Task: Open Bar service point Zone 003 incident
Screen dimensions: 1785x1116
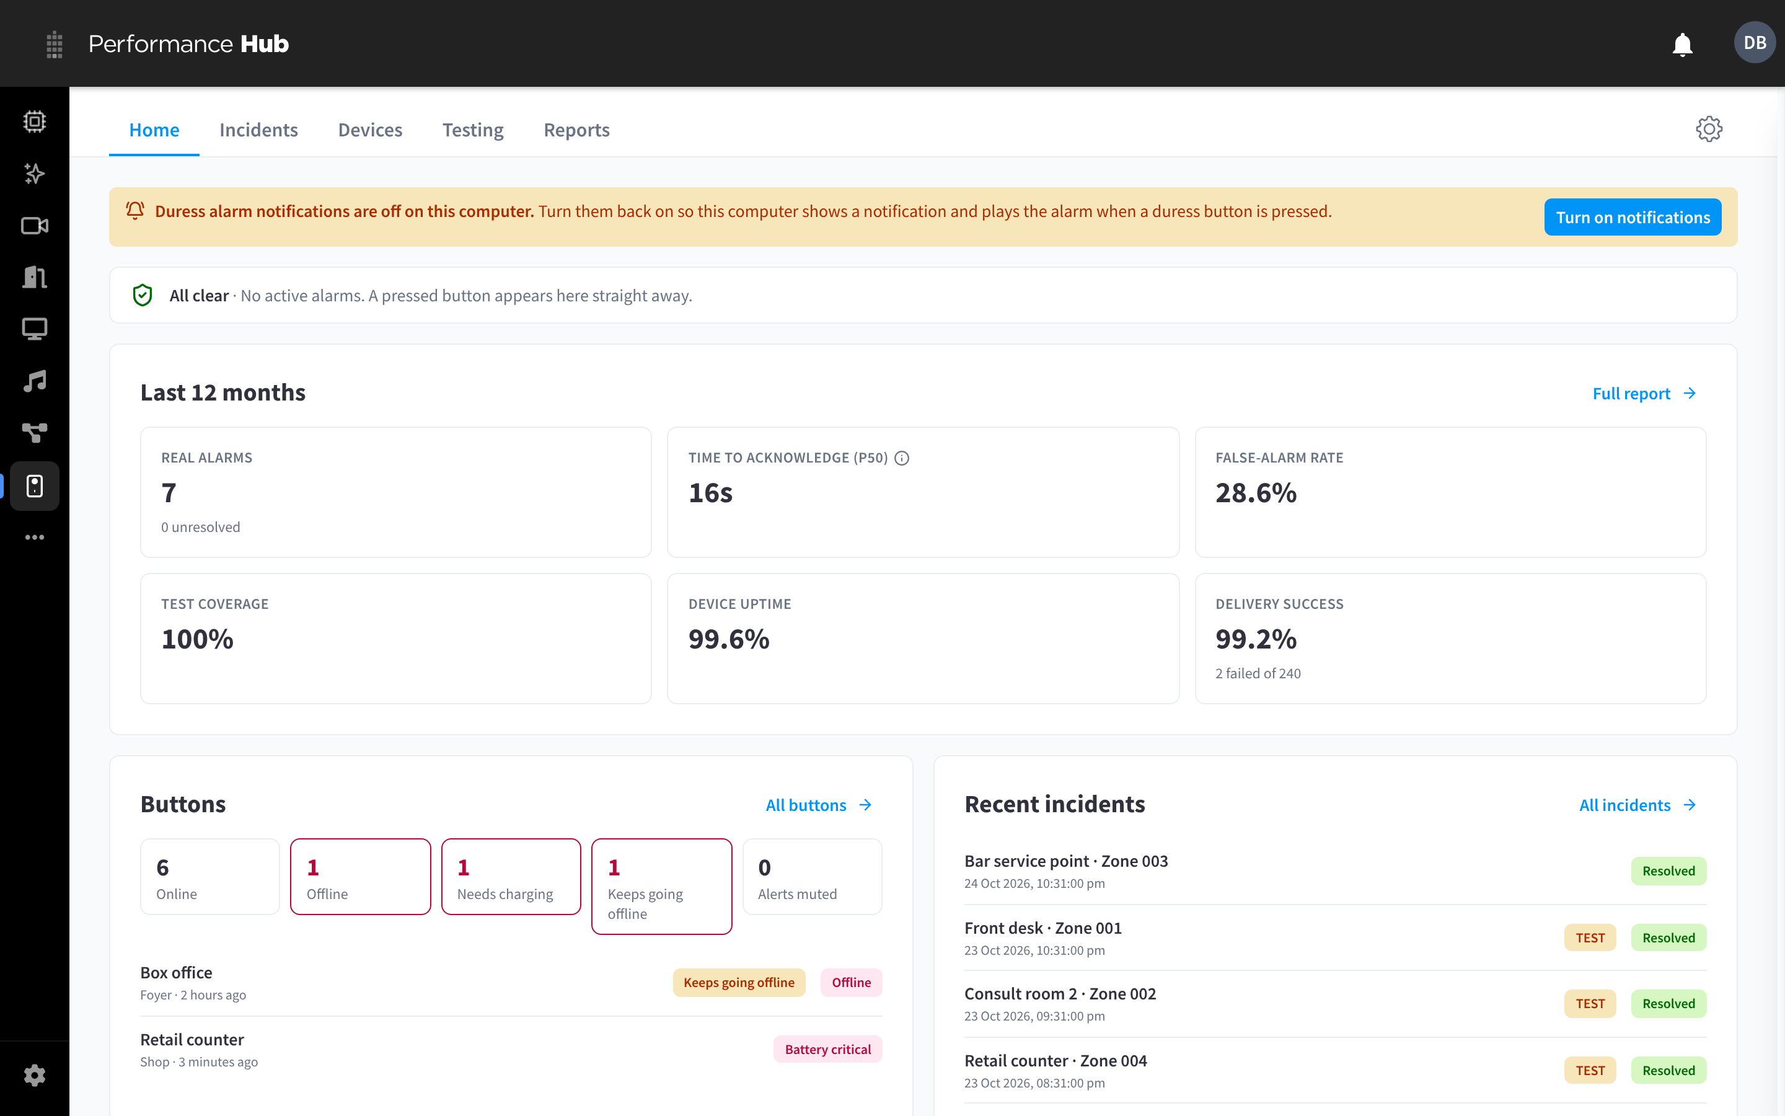Action: 1335,871
